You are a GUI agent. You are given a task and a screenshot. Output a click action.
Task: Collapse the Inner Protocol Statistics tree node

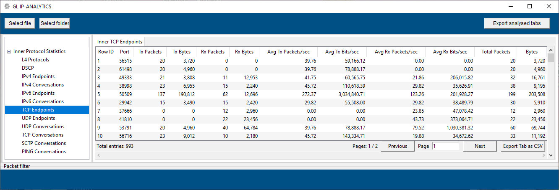click(x=9, y=51)
